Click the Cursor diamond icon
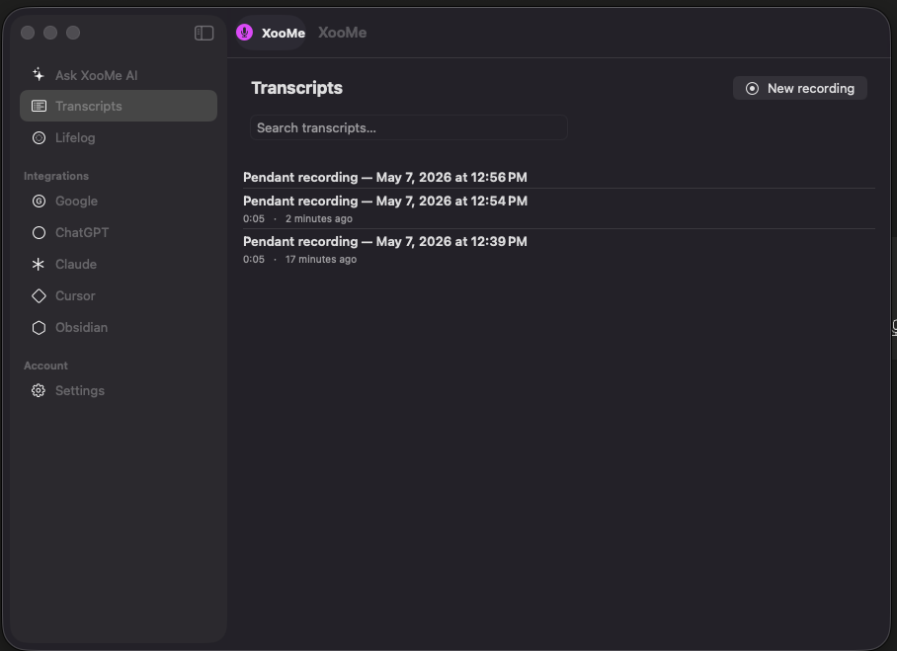The image size is (897, 651). 39,295
